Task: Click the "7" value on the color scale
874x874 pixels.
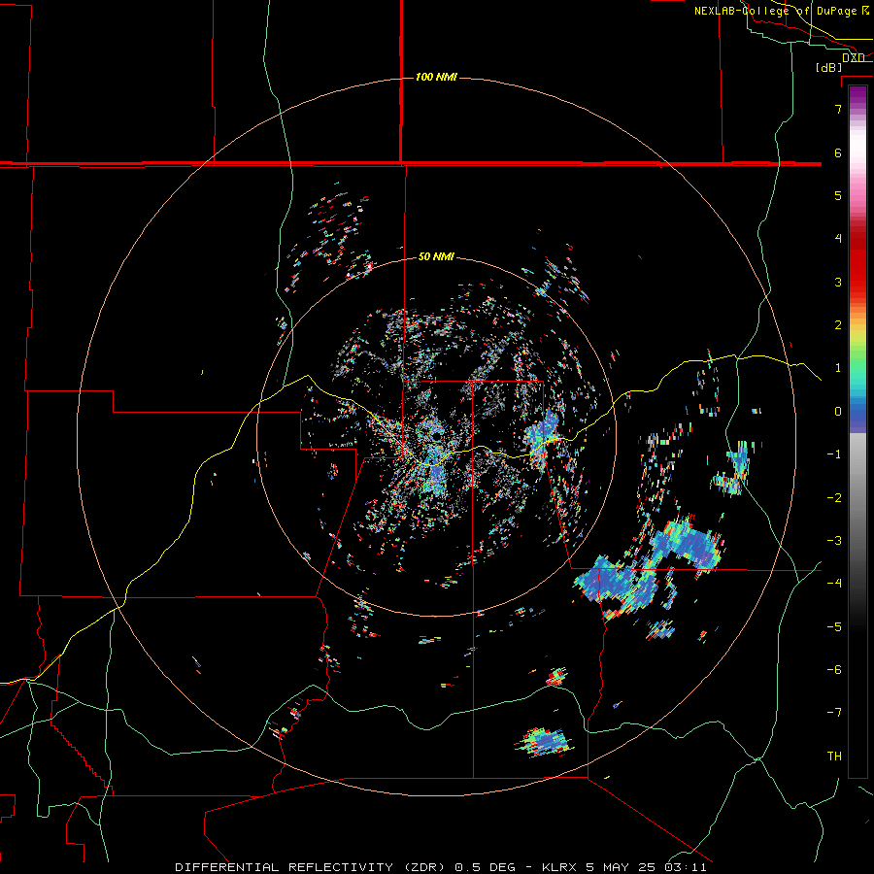Action: point(838,109)
